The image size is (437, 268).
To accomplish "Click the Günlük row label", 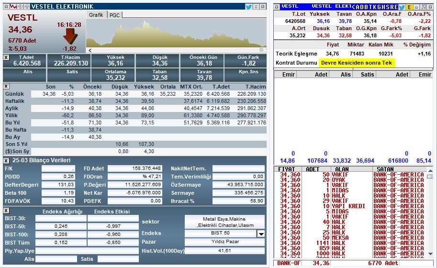I will click(x=14, y=94).
